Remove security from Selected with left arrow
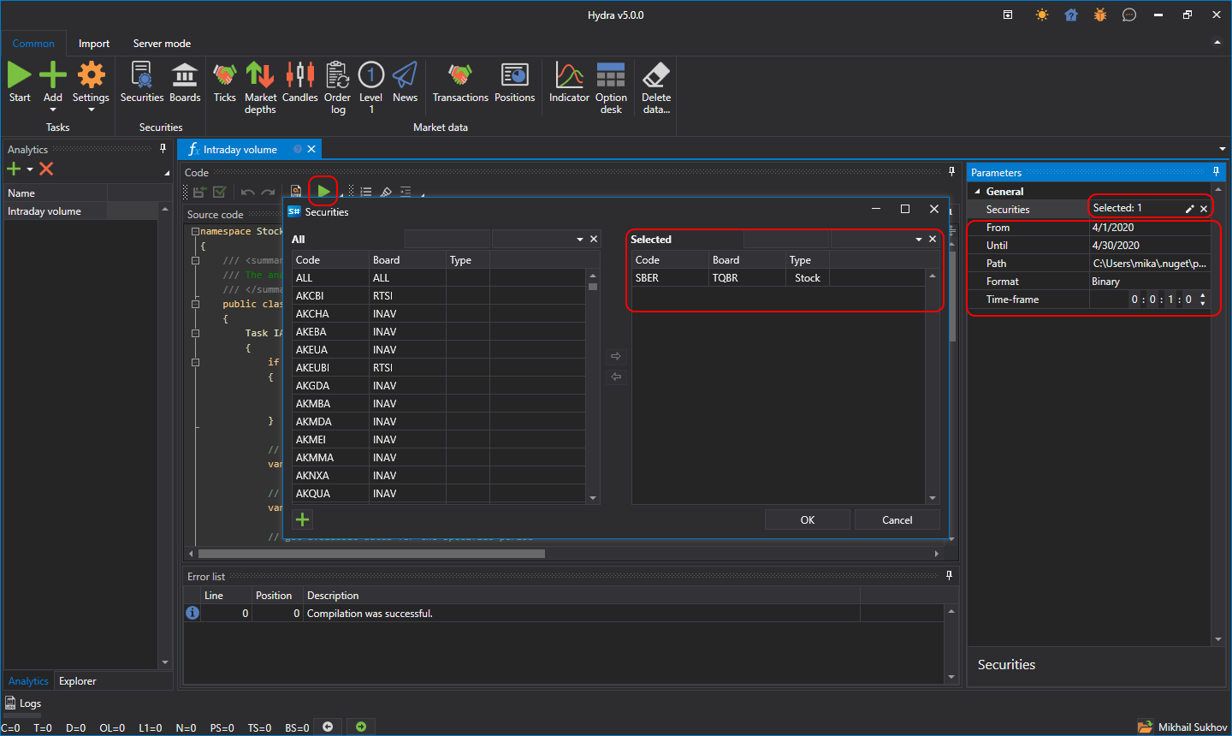Screen dimensions: 1232x736 click(x=616, y=377)
